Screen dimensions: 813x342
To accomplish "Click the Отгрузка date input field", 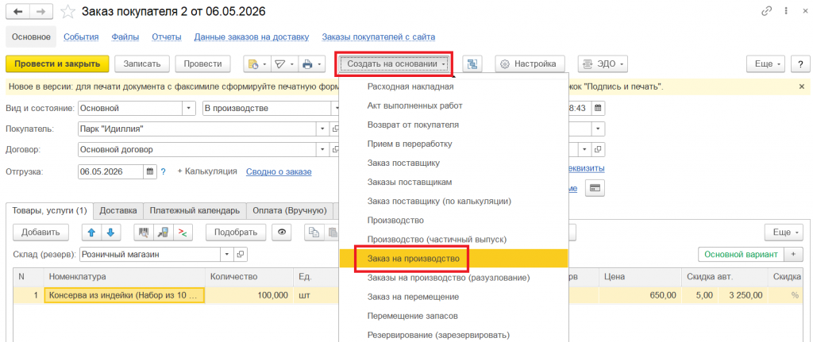I will tap(110, 171).
